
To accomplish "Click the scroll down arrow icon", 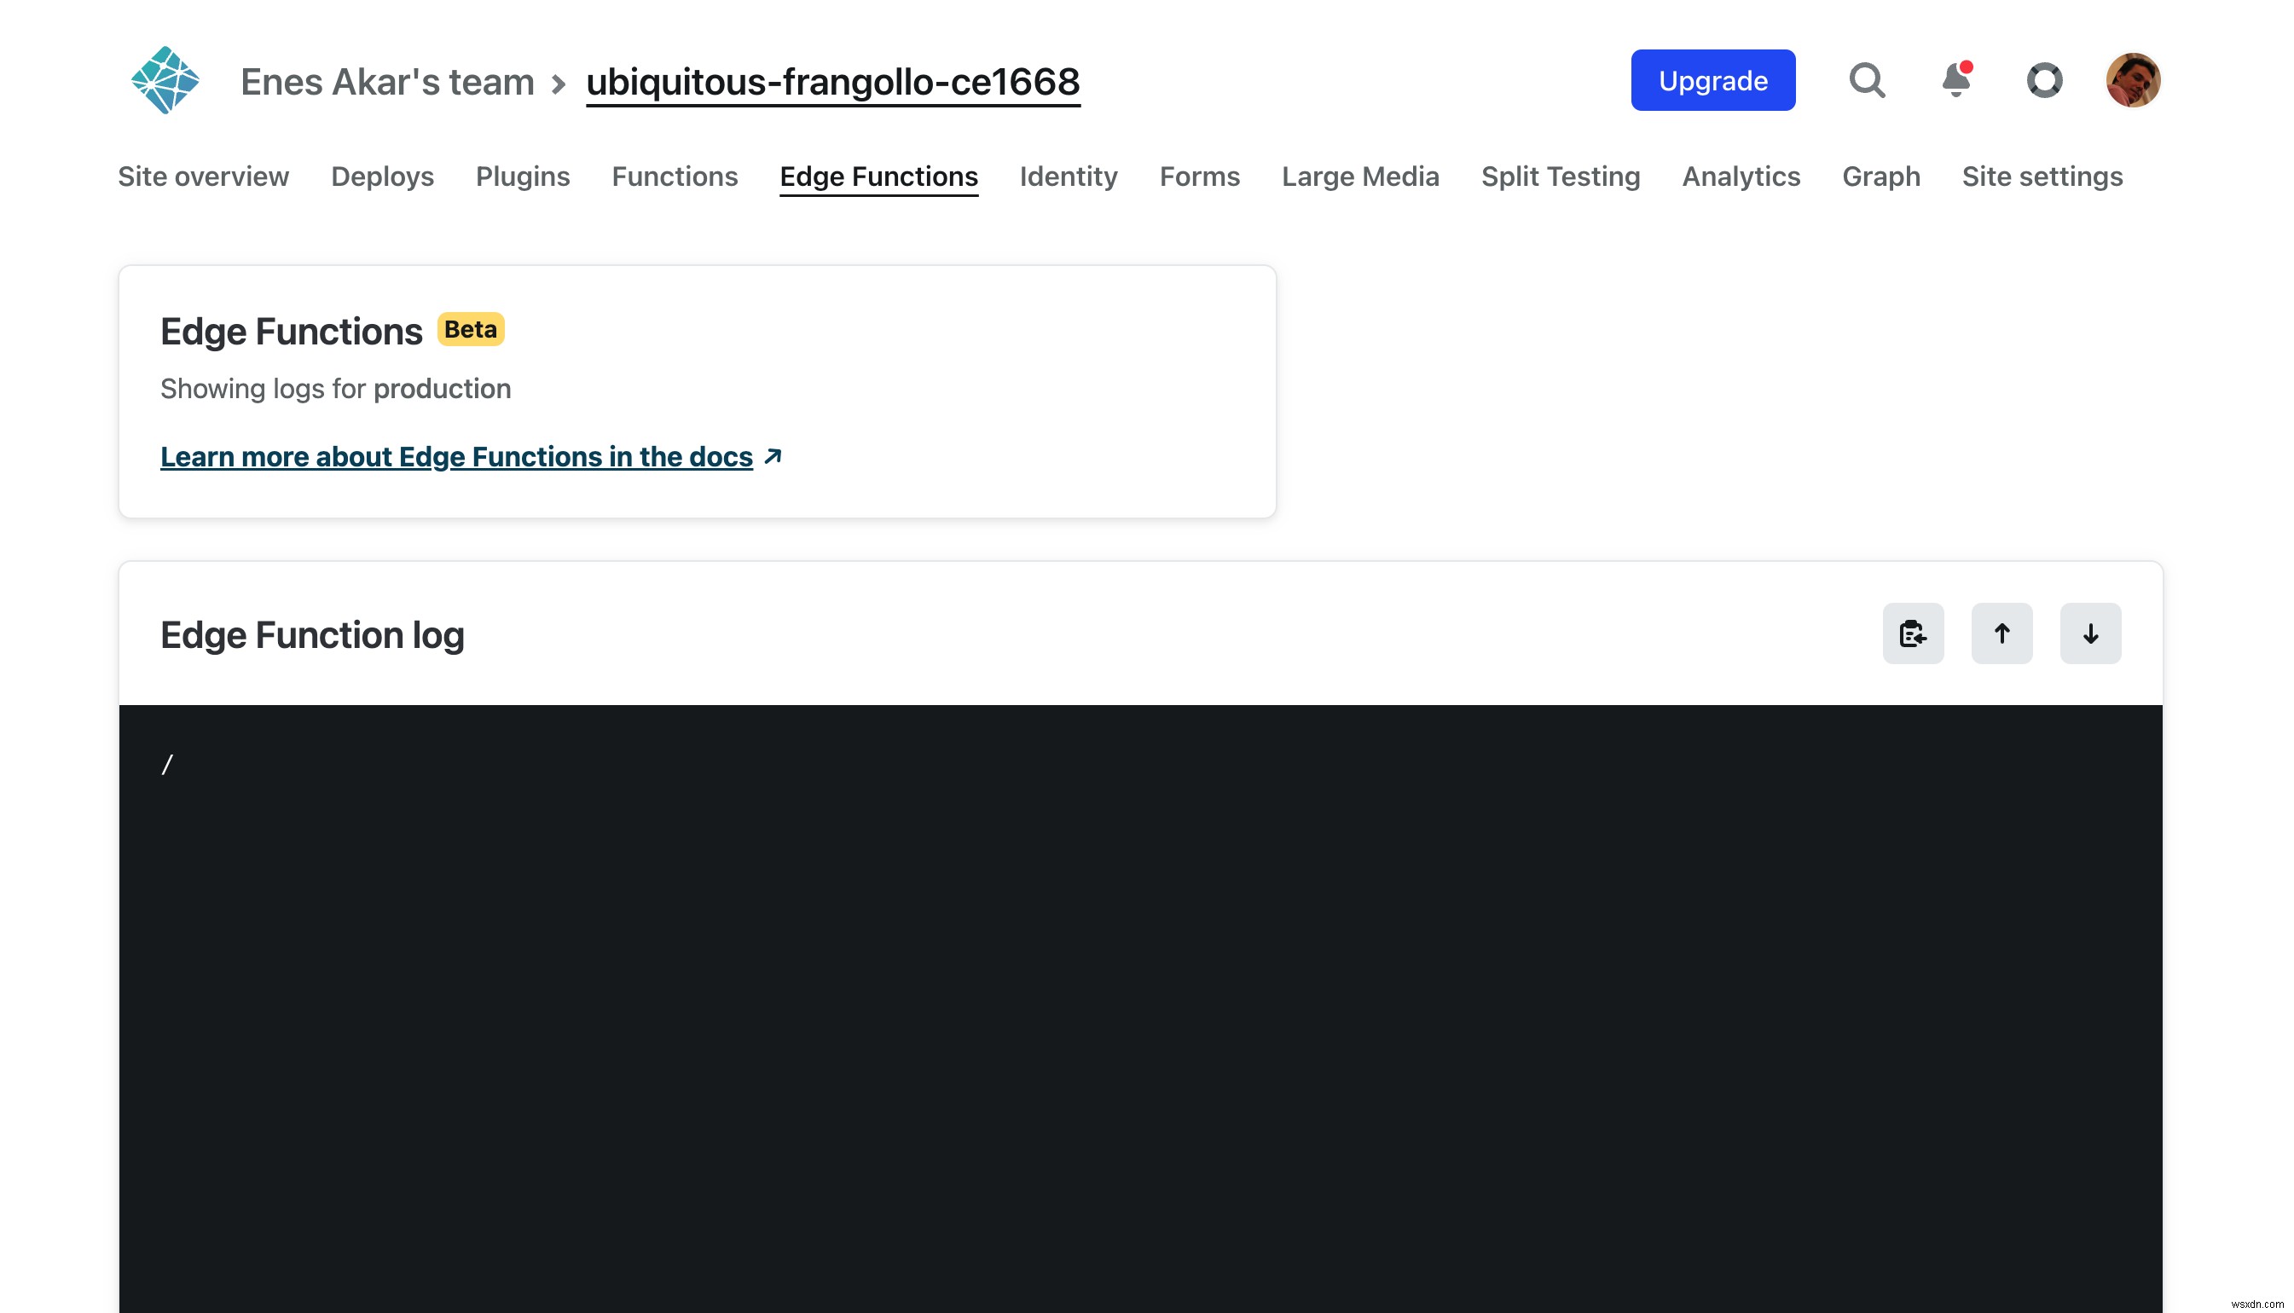I will click(2091, 631).
